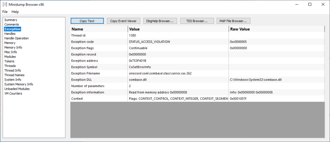
Task: Open the File menu
Action: pyautogui.click(x=5, y=12)
